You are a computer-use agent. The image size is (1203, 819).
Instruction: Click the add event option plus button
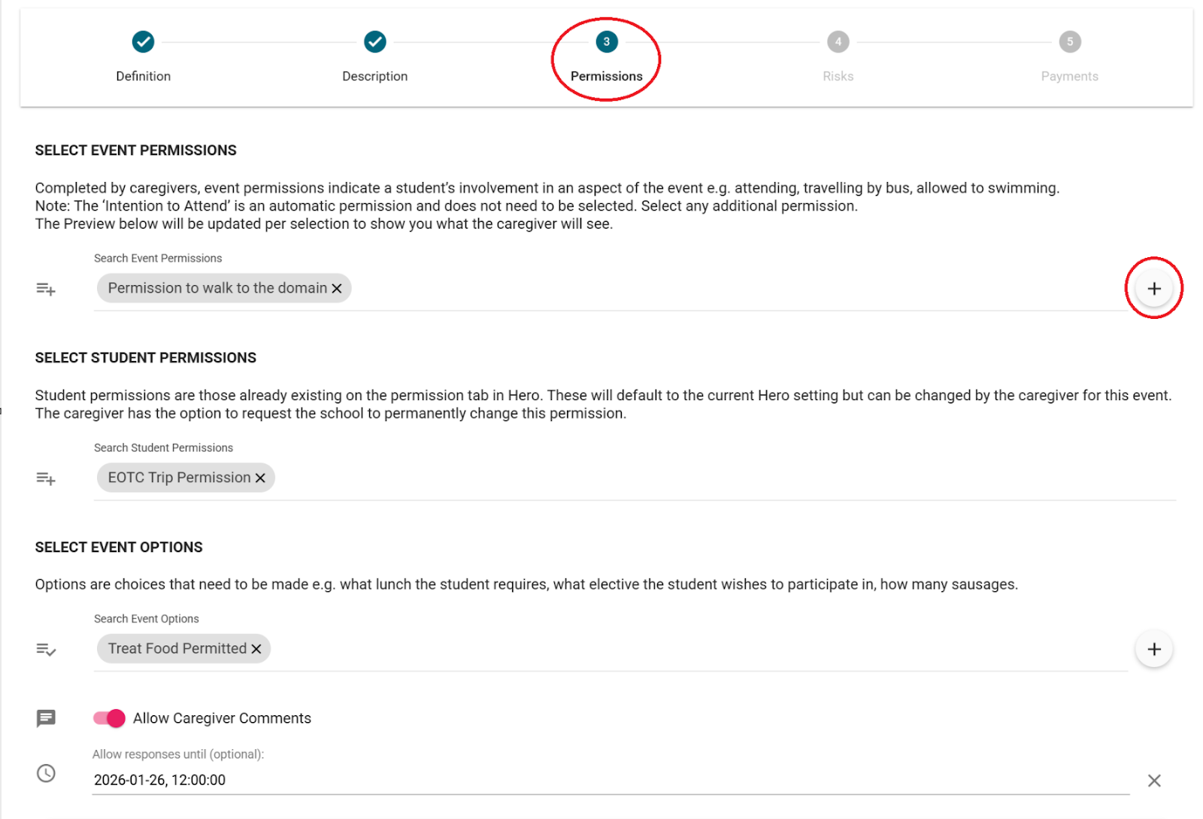1153,649
